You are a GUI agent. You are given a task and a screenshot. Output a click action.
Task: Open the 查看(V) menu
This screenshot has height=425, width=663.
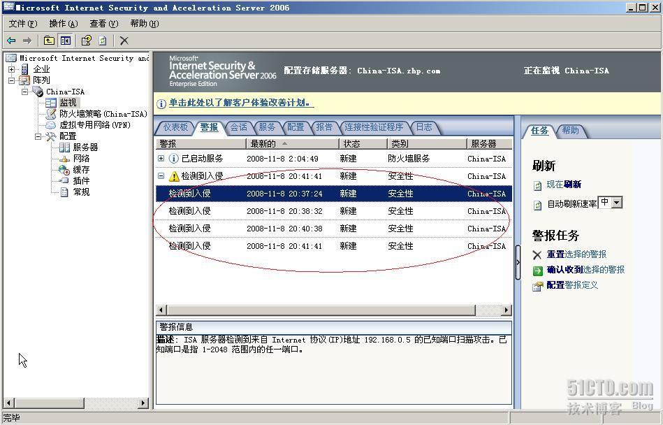pyautogui.click(x=103, y=24)
